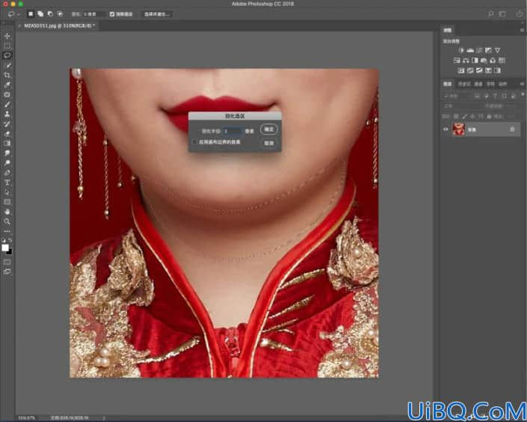Select the MZA50351.jpg document tab
The width and height of the screenshot is (527, 422).
click(x=60, y=26)
